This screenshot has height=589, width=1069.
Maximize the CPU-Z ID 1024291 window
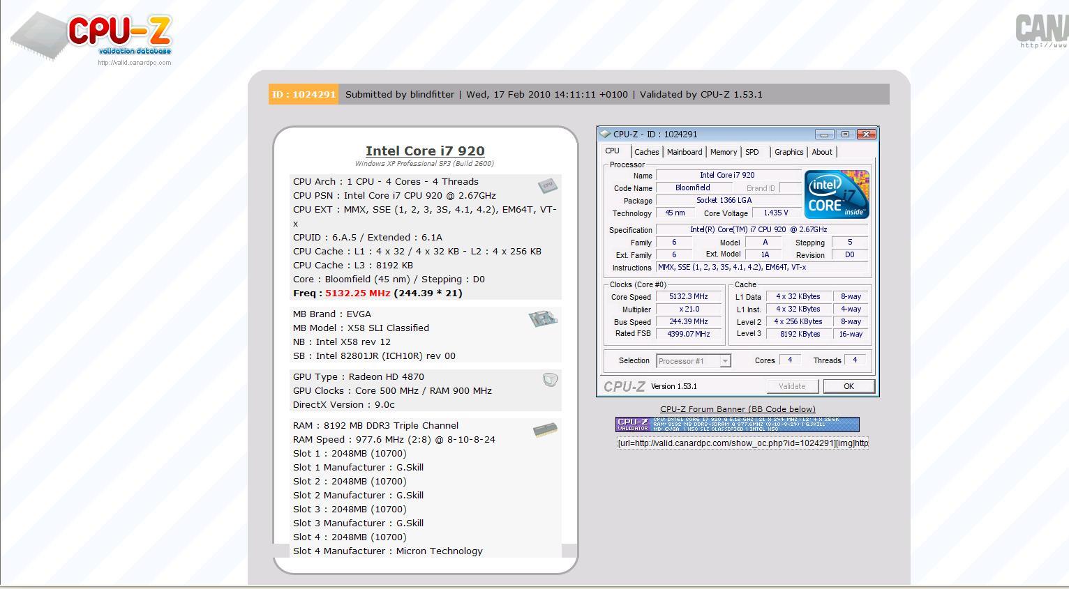point(845,134)
